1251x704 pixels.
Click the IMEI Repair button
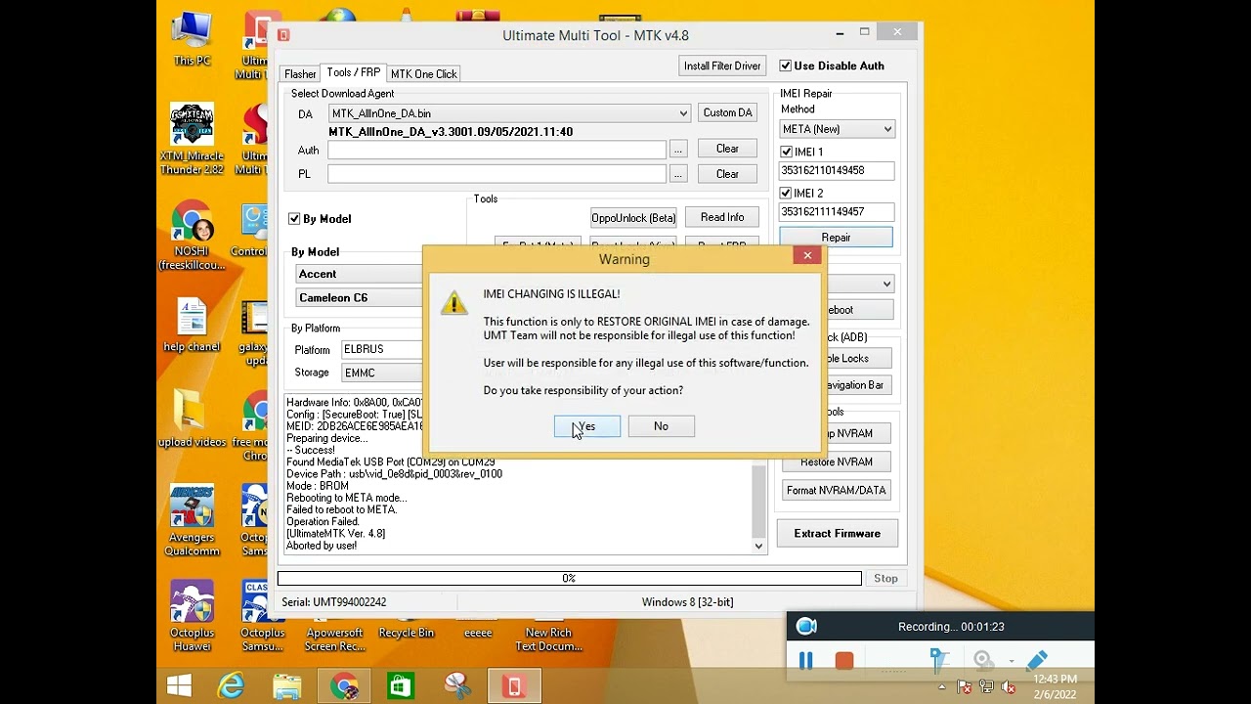[837, 238]
